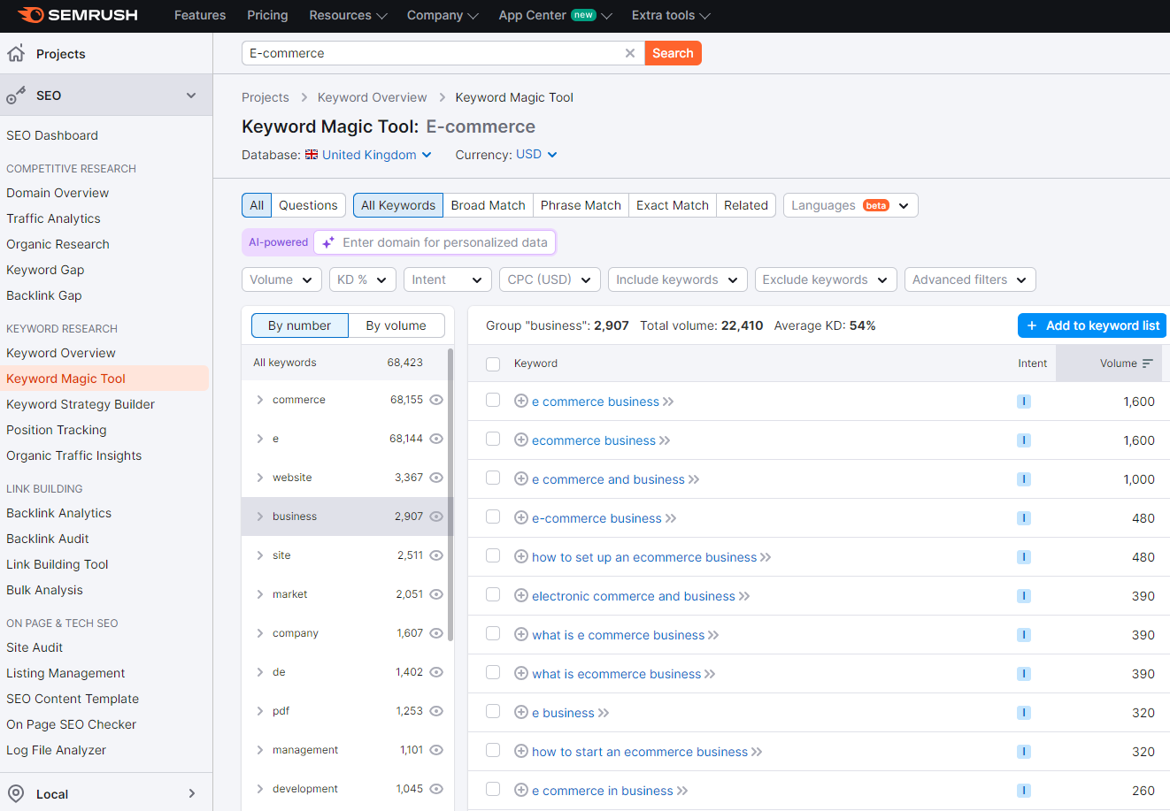Click the Local pin icon in sidebar
This screenshot has height=811, width=1170.
click(16, 793)
